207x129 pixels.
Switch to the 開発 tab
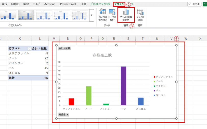pos(26,4)
